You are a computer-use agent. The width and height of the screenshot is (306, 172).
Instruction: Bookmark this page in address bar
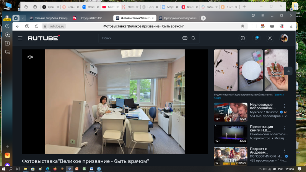243,26
